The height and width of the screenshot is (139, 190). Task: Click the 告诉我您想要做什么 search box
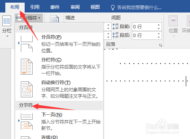tap(139, 8)
